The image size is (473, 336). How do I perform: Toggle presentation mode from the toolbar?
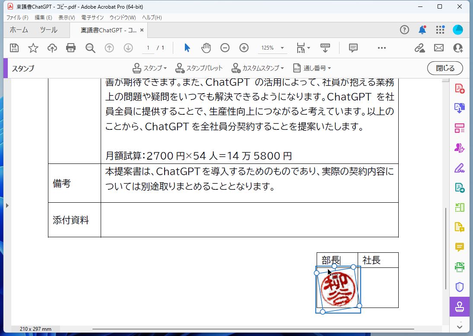[x=325, y=48]
